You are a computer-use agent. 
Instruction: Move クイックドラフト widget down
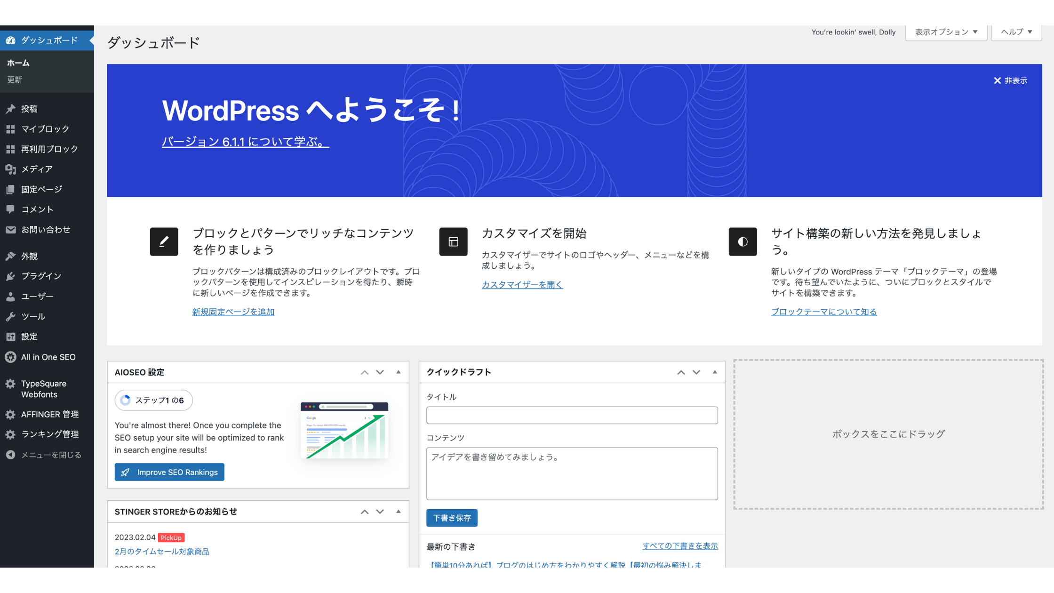pos(696,372)
